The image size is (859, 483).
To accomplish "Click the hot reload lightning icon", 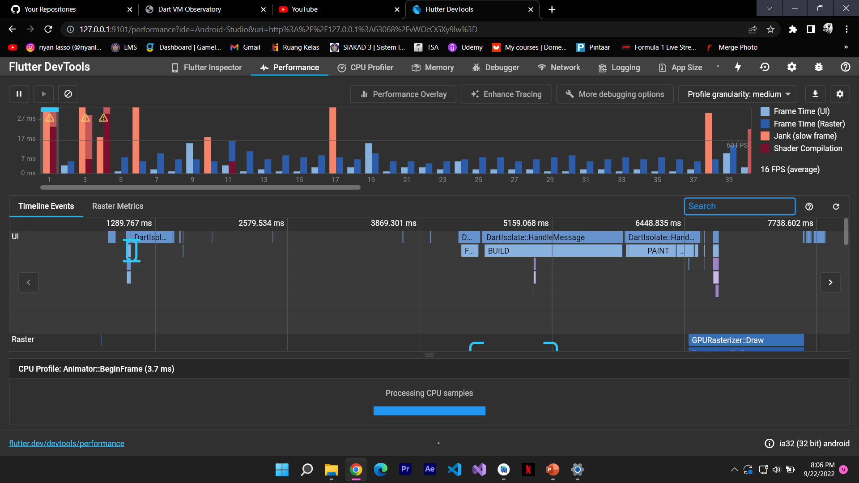I will pyautogui.click(x=738, y=67).
